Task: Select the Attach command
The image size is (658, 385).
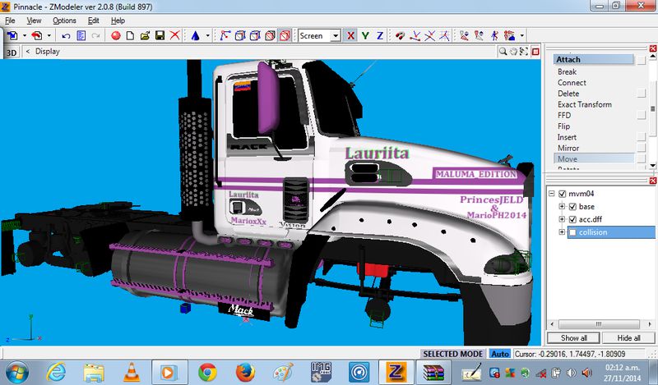Action: pos(593,59)
